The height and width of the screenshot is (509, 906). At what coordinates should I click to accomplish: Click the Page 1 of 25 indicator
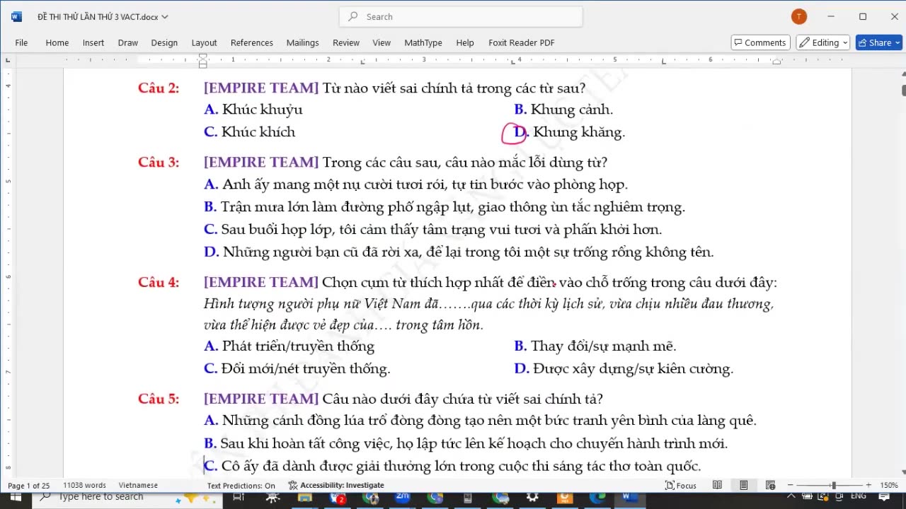click(29, 486)
